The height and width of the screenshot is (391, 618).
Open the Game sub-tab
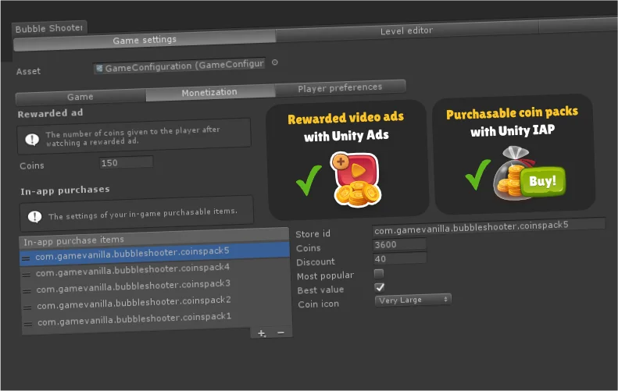coord(80,97)
